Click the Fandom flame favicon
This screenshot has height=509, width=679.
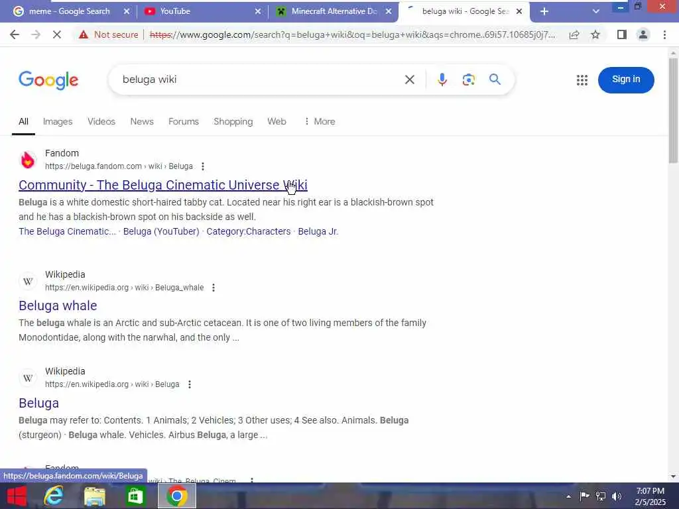[28, 160]
